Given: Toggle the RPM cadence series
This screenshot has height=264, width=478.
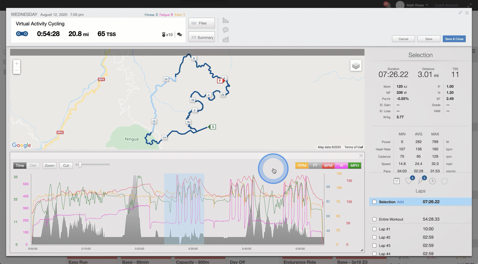Looking at the screenshot, I should [302, 166].
